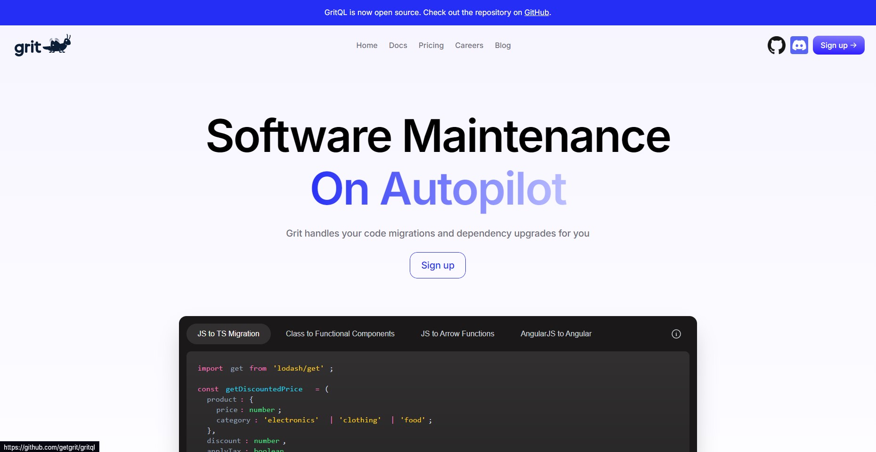Switch to JS to Arrow Functions tab

pyautogui.click(x=457, y=334)
